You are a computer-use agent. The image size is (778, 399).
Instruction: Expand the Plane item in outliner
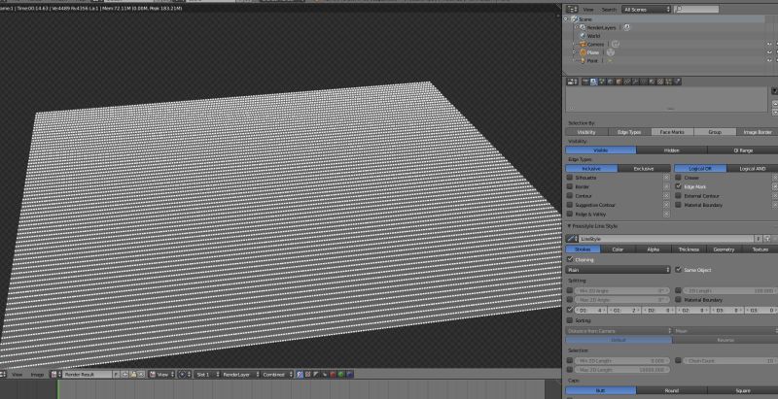point(575,52)
